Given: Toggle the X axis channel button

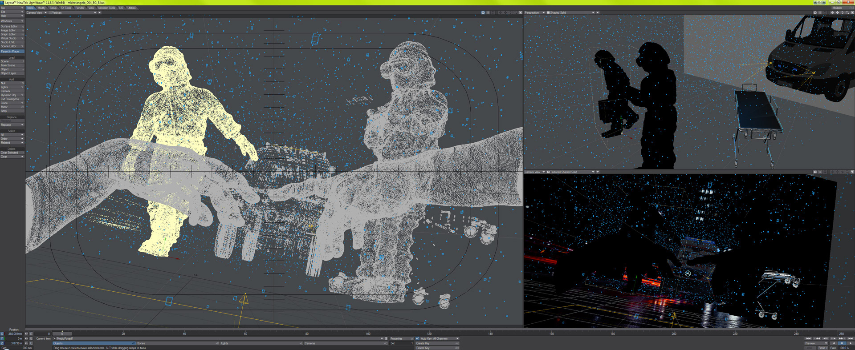Looking at the screenshot, I should 2,334.
